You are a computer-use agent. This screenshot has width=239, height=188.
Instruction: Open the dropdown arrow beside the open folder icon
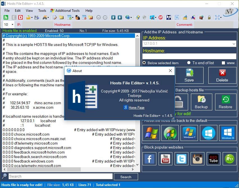coord(32,18)
